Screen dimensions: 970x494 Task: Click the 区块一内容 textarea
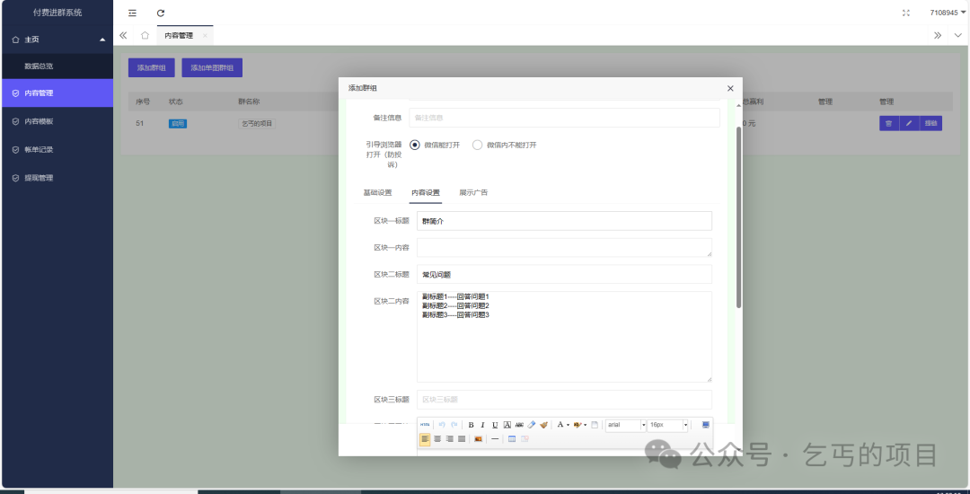click(x=564, y=247)
